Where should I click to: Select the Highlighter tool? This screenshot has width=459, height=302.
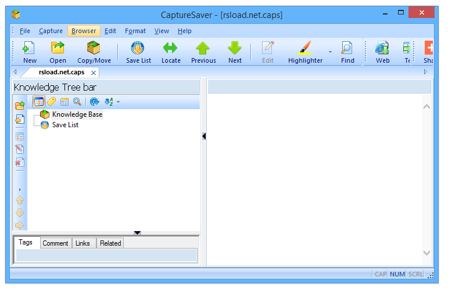305,52
